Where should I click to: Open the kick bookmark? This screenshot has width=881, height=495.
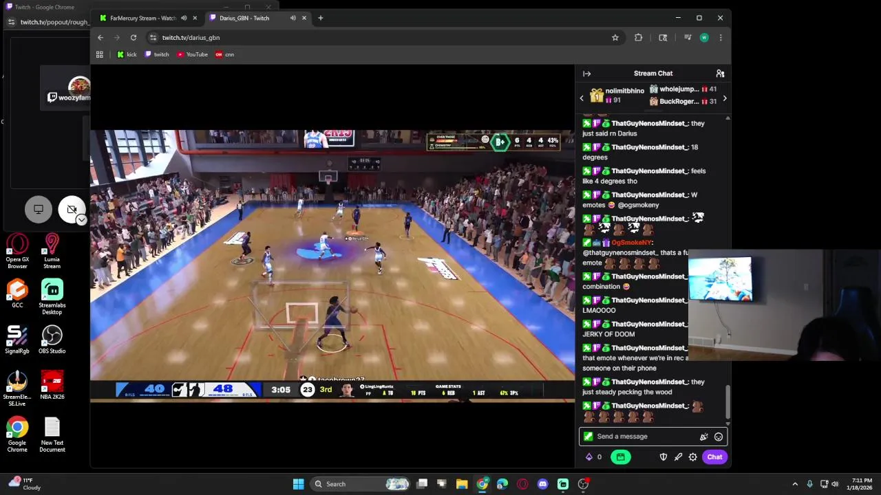click(x=127, y=54)
